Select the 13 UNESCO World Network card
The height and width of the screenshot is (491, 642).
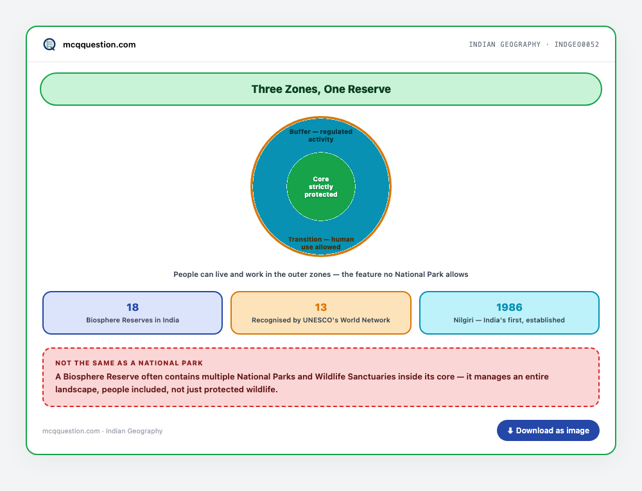321,313
